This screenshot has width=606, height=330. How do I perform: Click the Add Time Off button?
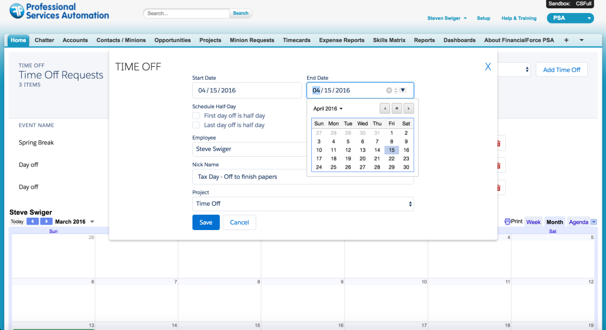562,70
